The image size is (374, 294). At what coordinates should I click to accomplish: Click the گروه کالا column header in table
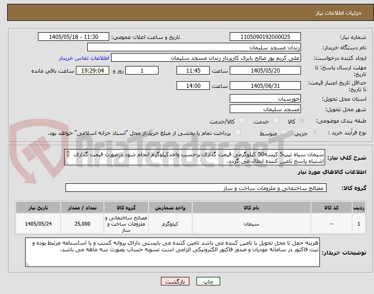click(126, 208)
